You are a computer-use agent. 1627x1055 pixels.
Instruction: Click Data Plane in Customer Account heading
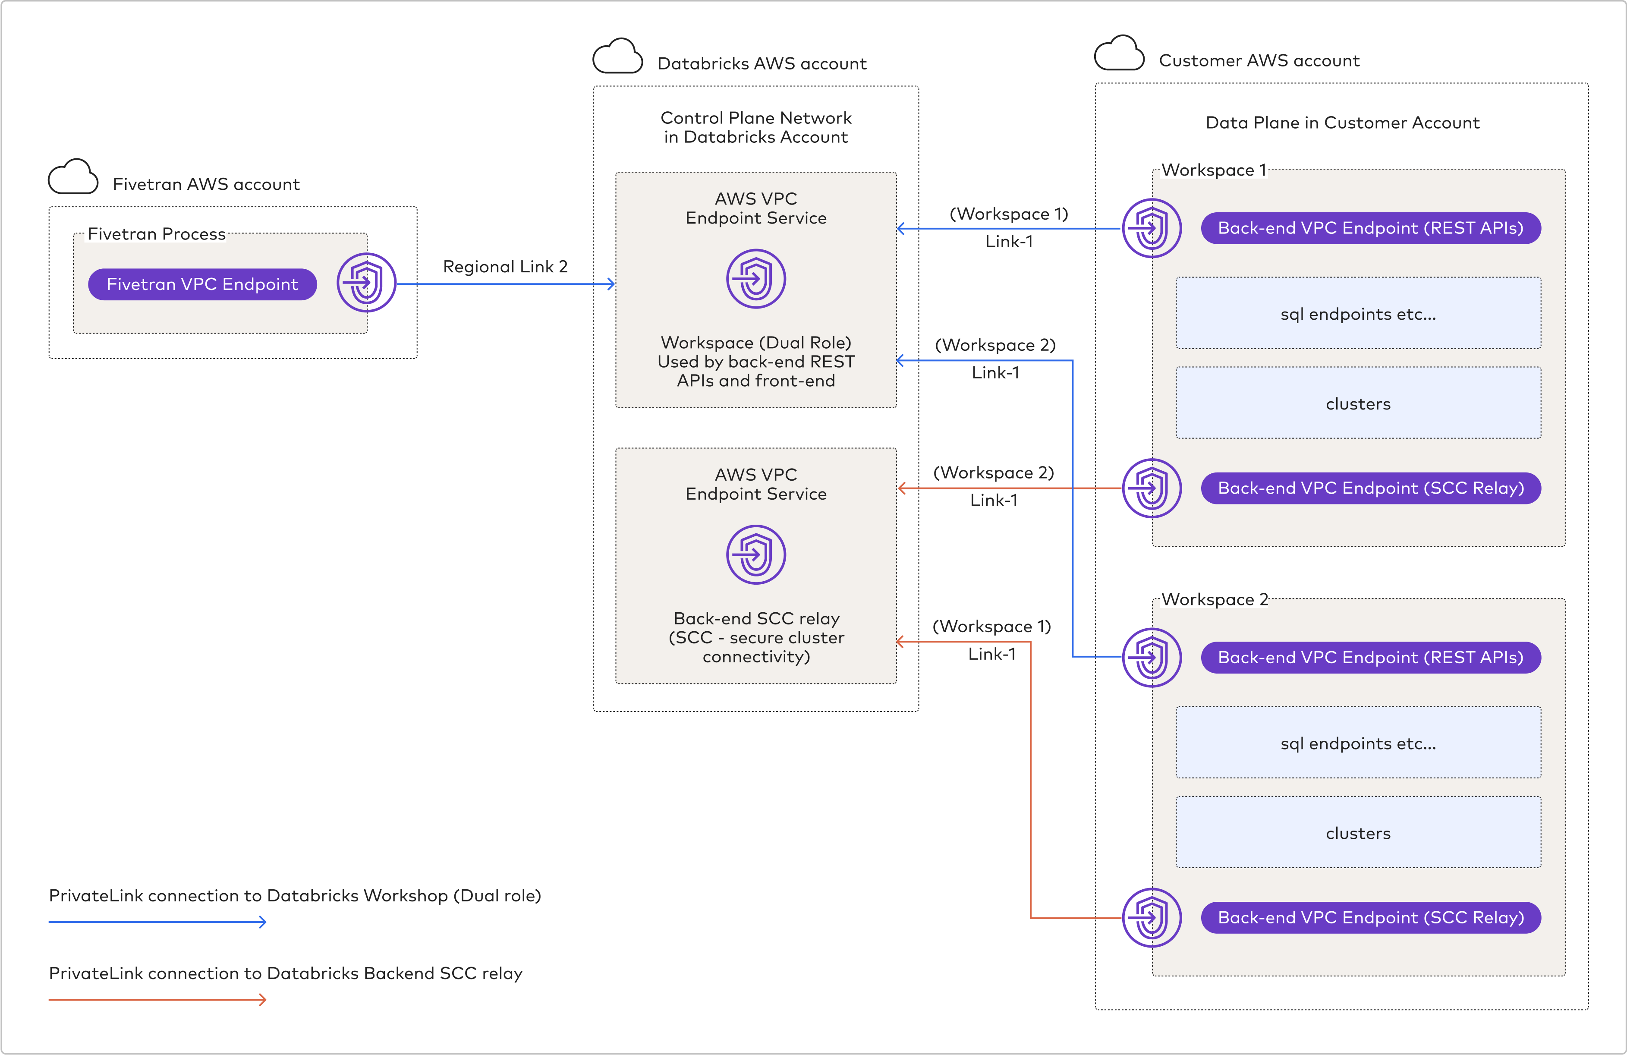[1343, 123]
